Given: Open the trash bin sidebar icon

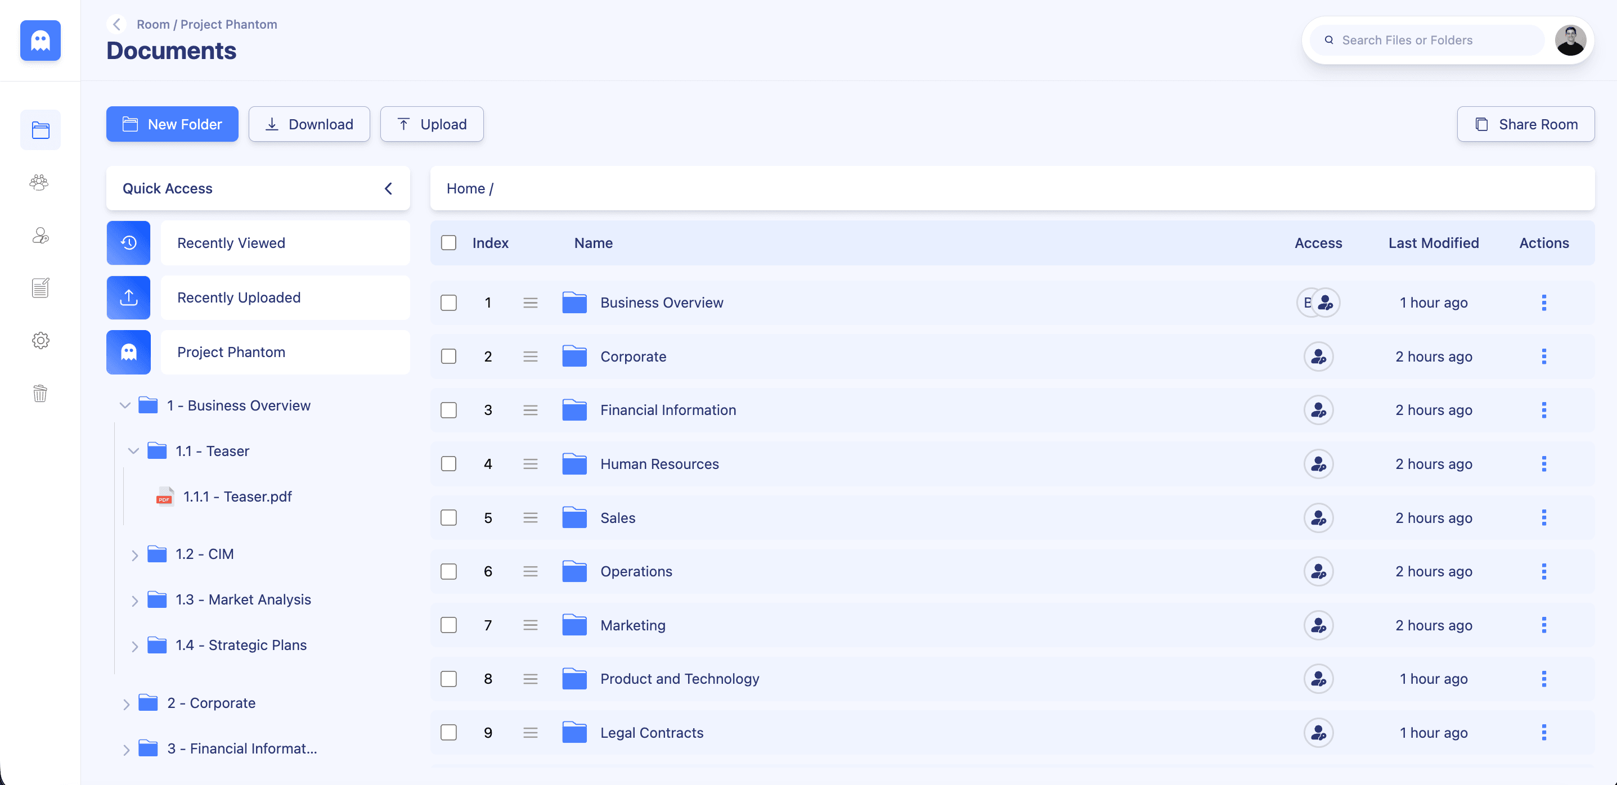Looking at the screenshot, I should coord(40,394).
